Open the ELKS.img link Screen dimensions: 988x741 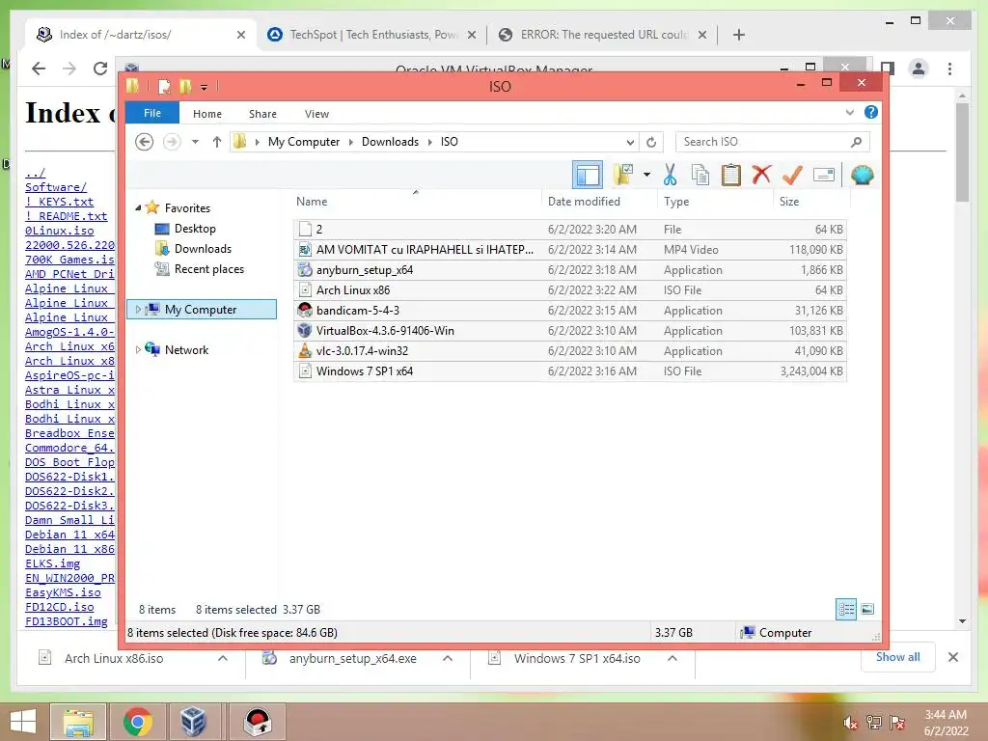[x=53, y=563]
